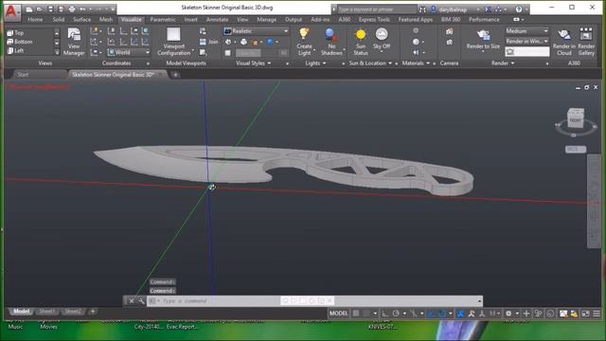606x341 pixels.
Task: Expand the Sun & Location panel
Action: (370, 63)
